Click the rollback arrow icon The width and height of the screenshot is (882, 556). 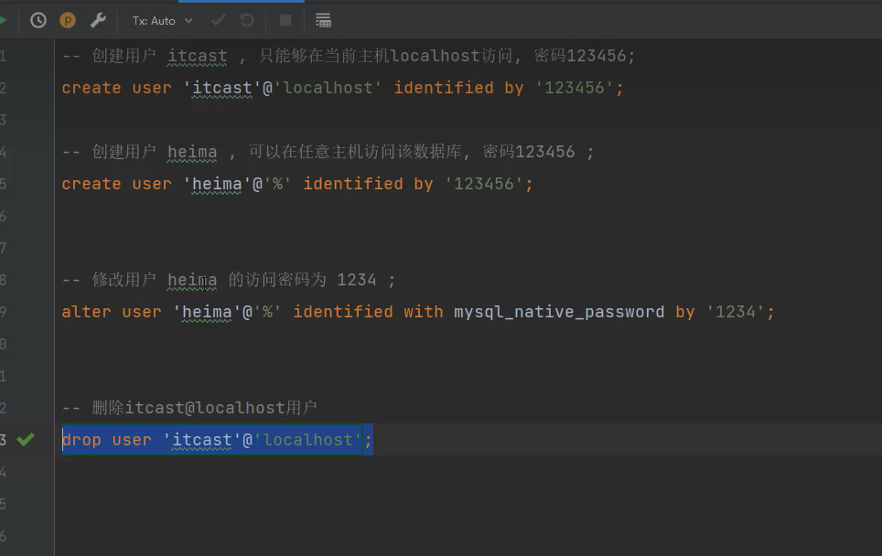(247, 21)
